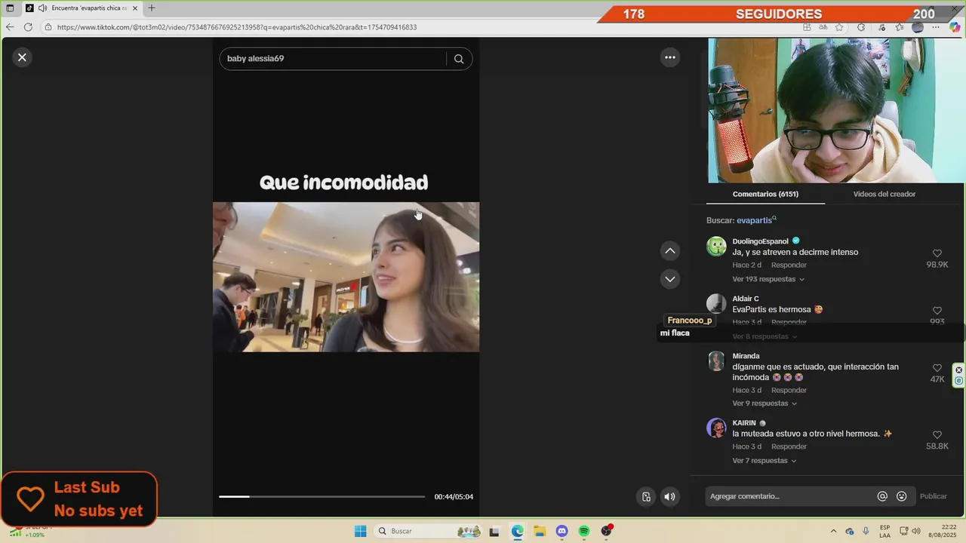Like KAIRIN's comment
Image resolution: width=966 pixels, height=543 pixels.
(x=937, y=435)
